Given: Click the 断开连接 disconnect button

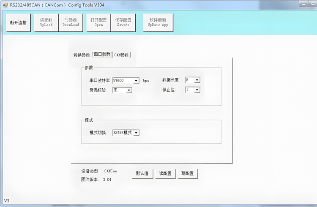Looking at the screenshot, I should (x=18, y=22).
